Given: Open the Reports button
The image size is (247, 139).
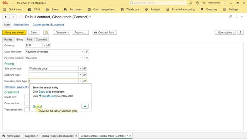Looking at the screenshot, I should pos(80,32).
